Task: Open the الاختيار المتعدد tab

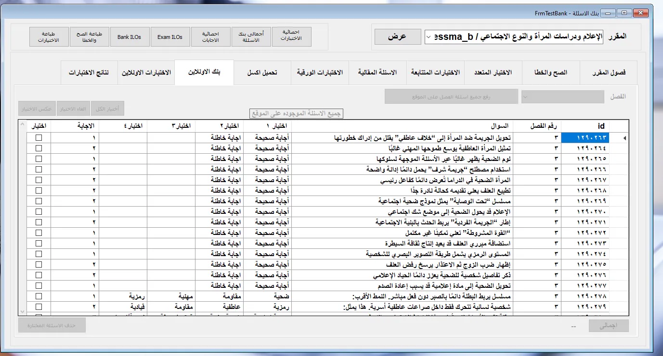Action: 493,73
